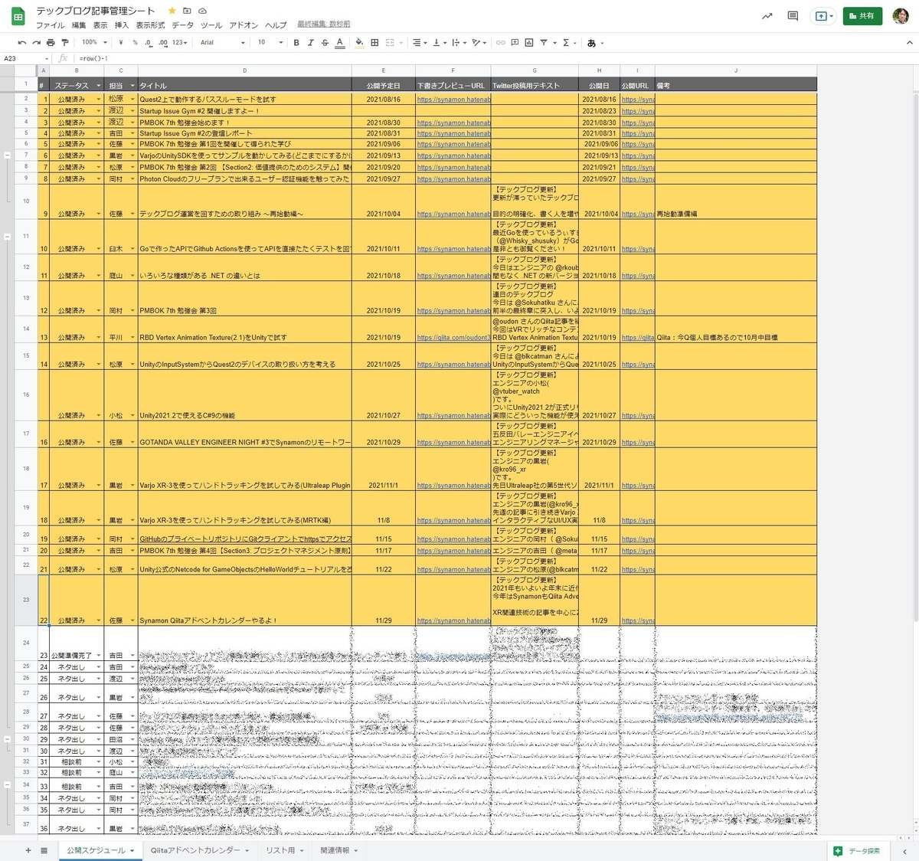919x861 pixels.
Task: Star this spreadsheet document
Action: click(172, 11)
